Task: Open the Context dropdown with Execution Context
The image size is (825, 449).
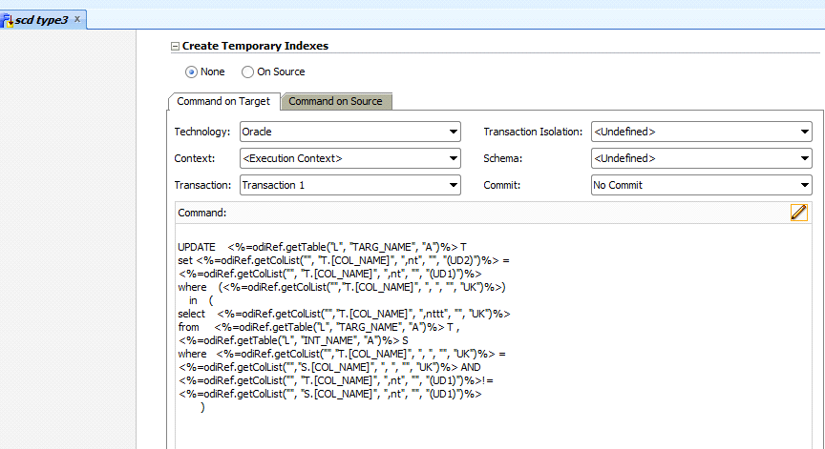Action: [349, 158]
